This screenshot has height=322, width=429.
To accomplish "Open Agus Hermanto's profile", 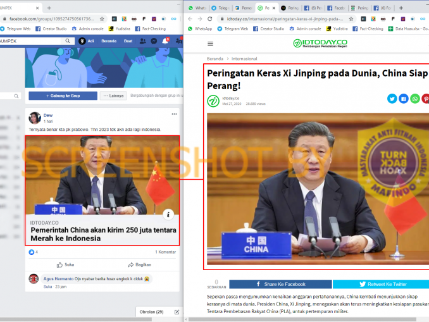I will pyautogui.click(x=58, y=279).
